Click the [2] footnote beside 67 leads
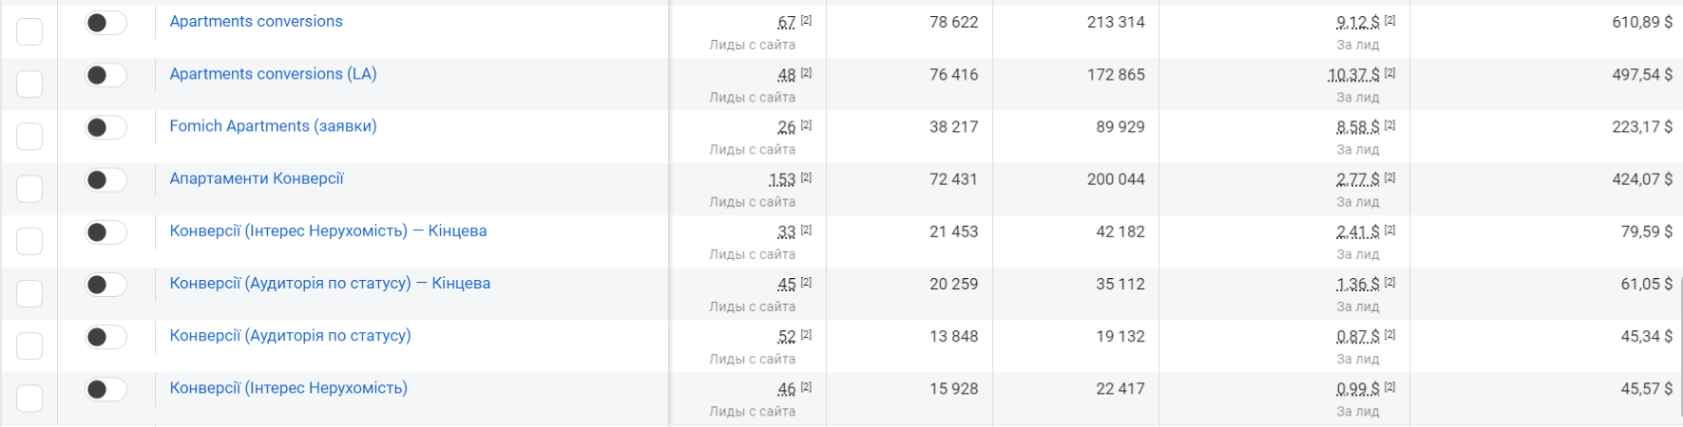The image size is (1683, 427). (806, 20)
